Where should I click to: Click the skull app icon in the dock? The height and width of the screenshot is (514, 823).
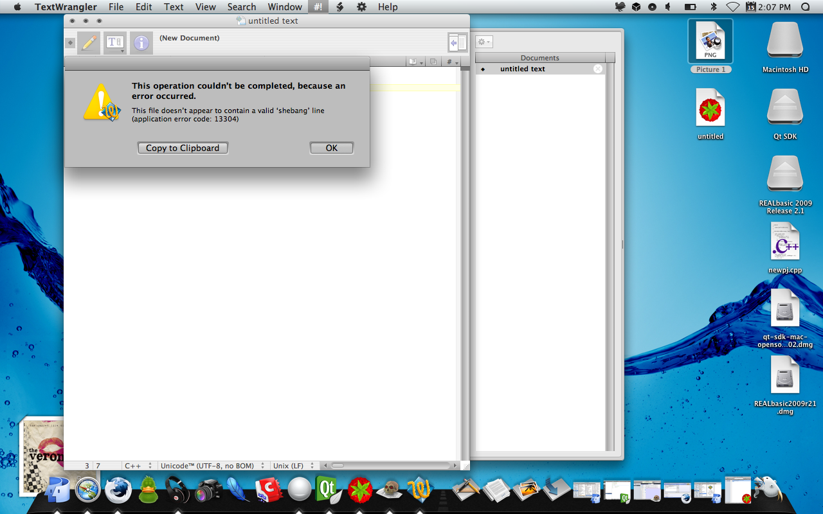(x=389, y=491)
